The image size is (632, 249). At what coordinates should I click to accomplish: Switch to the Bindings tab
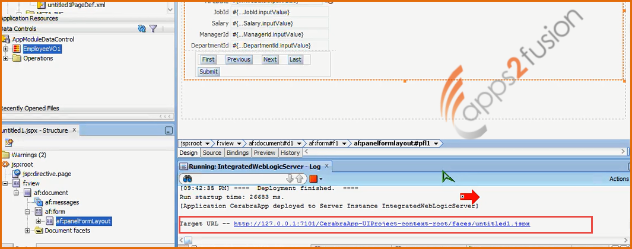click(x=237, y=153)
